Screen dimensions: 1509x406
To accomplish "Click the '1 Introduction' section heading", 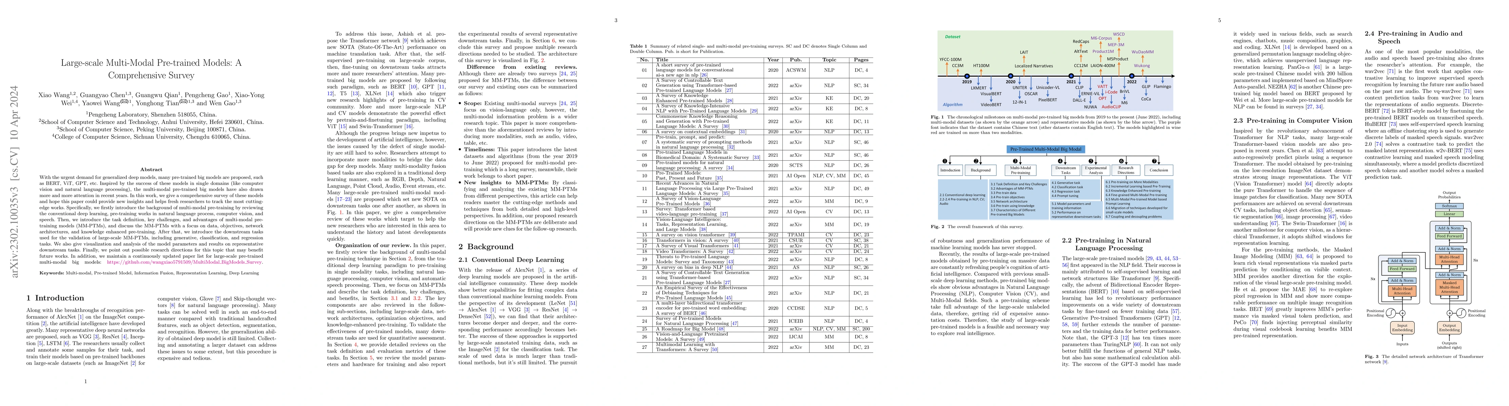I will click(55, 298).
